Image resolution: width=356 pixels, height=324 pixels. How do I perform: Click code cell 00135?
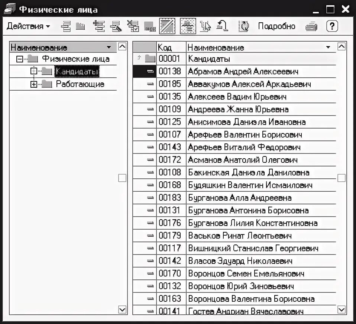pos(171,97)
